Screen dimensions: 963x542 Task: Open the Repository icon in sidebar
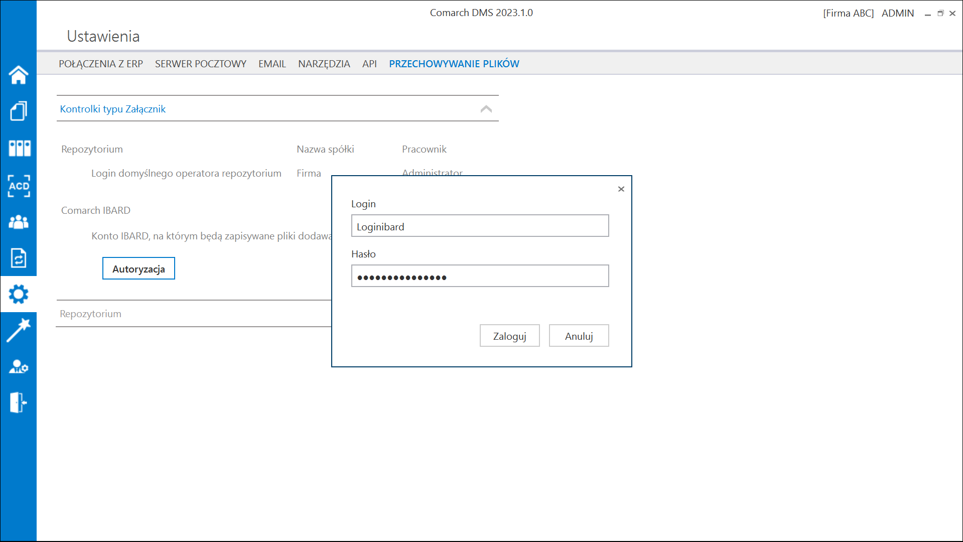[19, 148]
